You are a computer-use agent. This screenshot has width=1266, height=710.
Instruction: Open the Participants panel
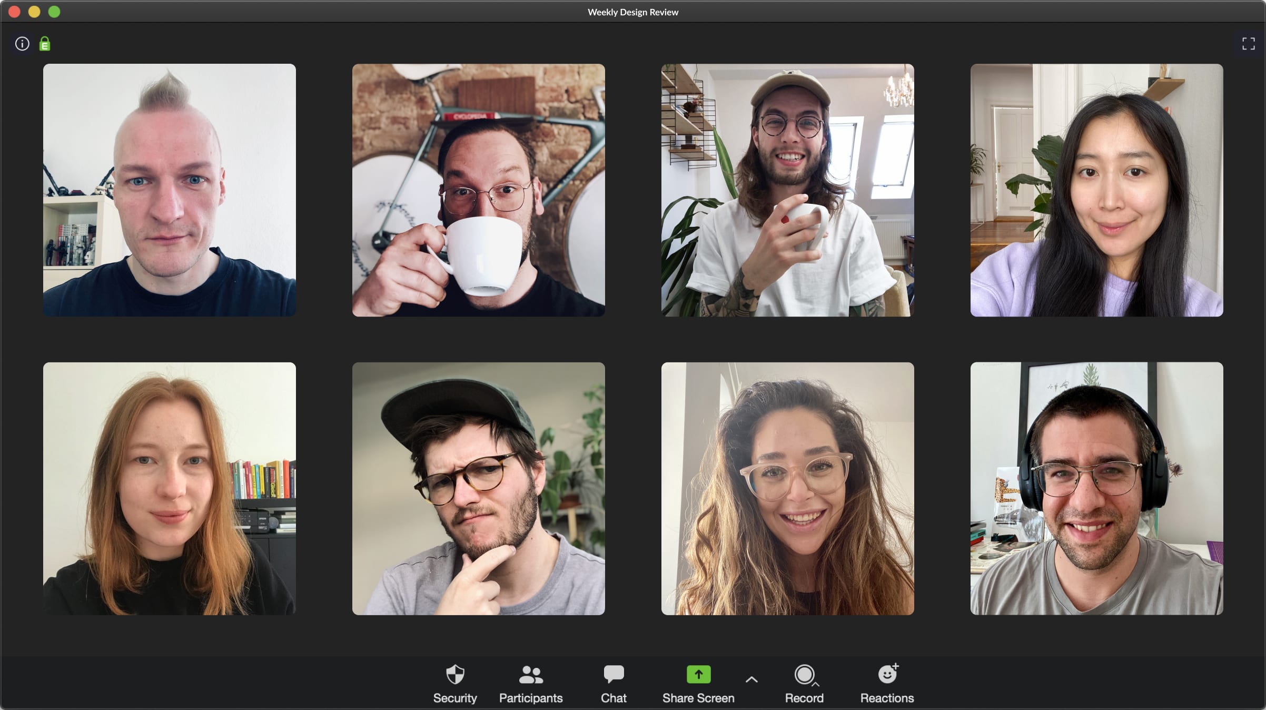coord(530,682)
